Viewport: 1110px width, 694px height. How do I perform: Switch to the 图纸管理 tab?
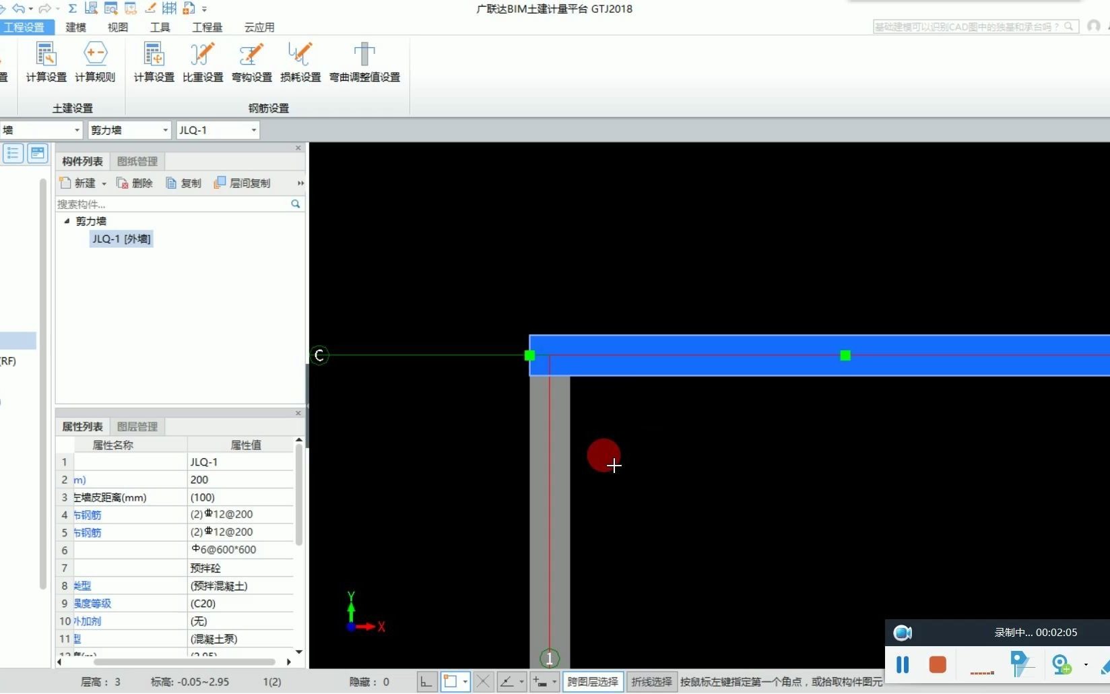137,161
